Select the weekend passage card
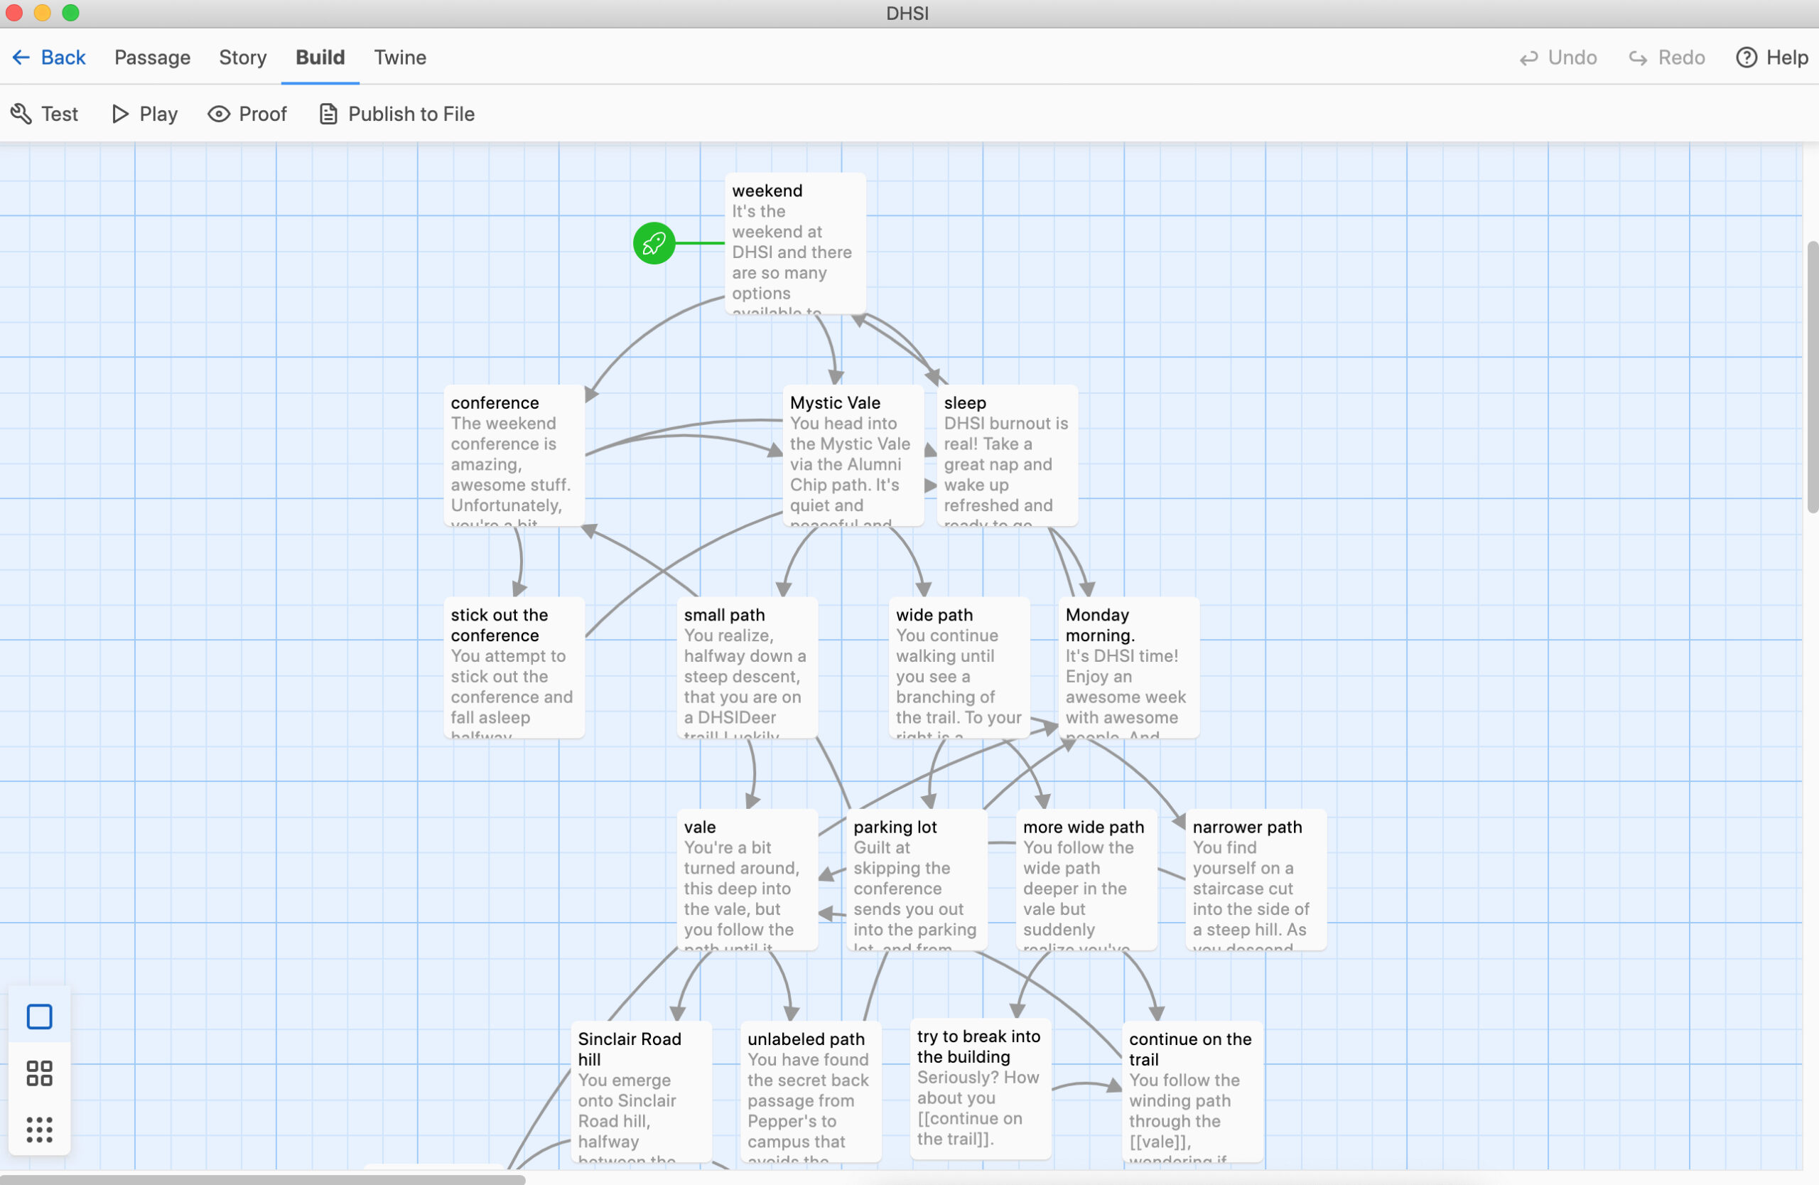The image size is (1819, 1185). [795, 243]
